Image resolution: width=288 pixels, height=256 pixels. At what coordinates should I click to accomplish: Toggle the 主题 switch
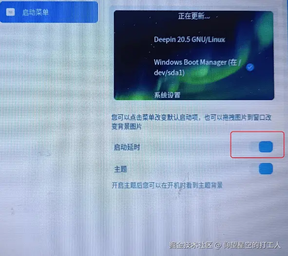262,169
